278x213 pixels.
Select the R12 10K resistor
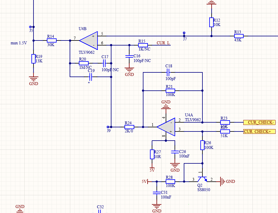tap(211, 22)
